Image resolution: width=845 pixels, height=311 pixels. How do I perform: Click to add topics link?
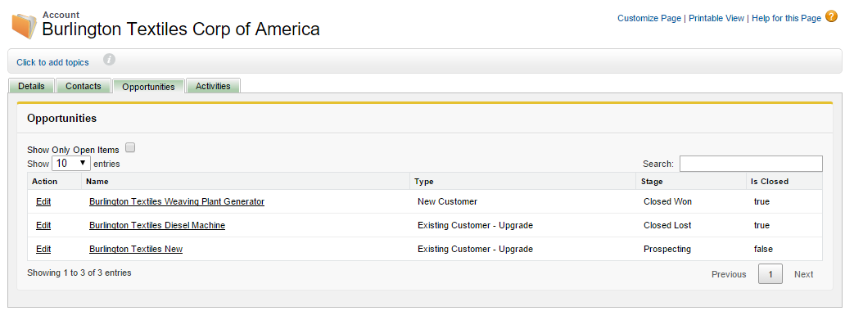click(52, 62)
